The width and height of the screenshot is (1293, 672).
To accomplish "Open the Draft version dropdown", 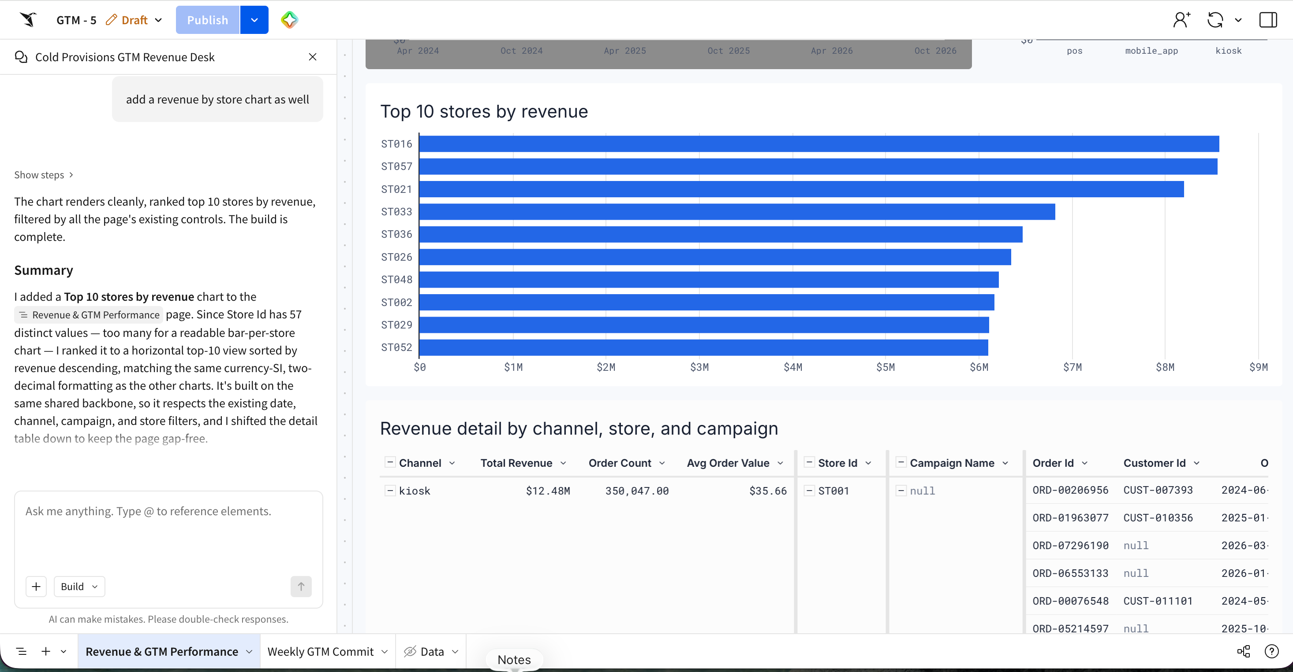I will (x=158, y=20).
